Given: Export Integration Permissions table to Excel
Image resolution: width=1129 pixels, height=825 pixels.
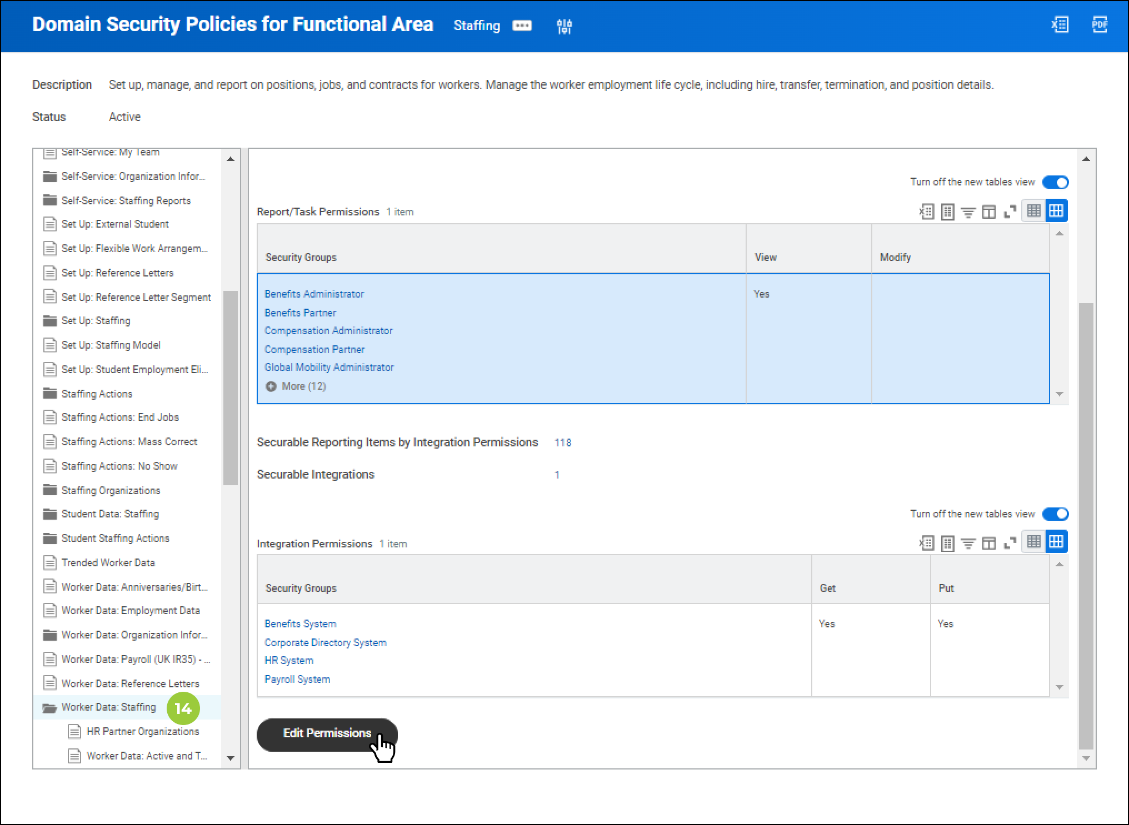Looking at the screenshot, I should 927,543.
